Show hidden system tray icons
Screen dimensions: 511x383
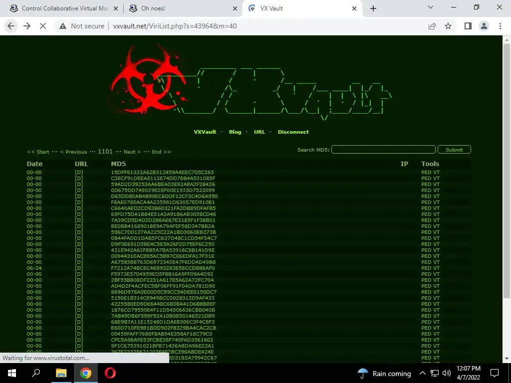422,373
